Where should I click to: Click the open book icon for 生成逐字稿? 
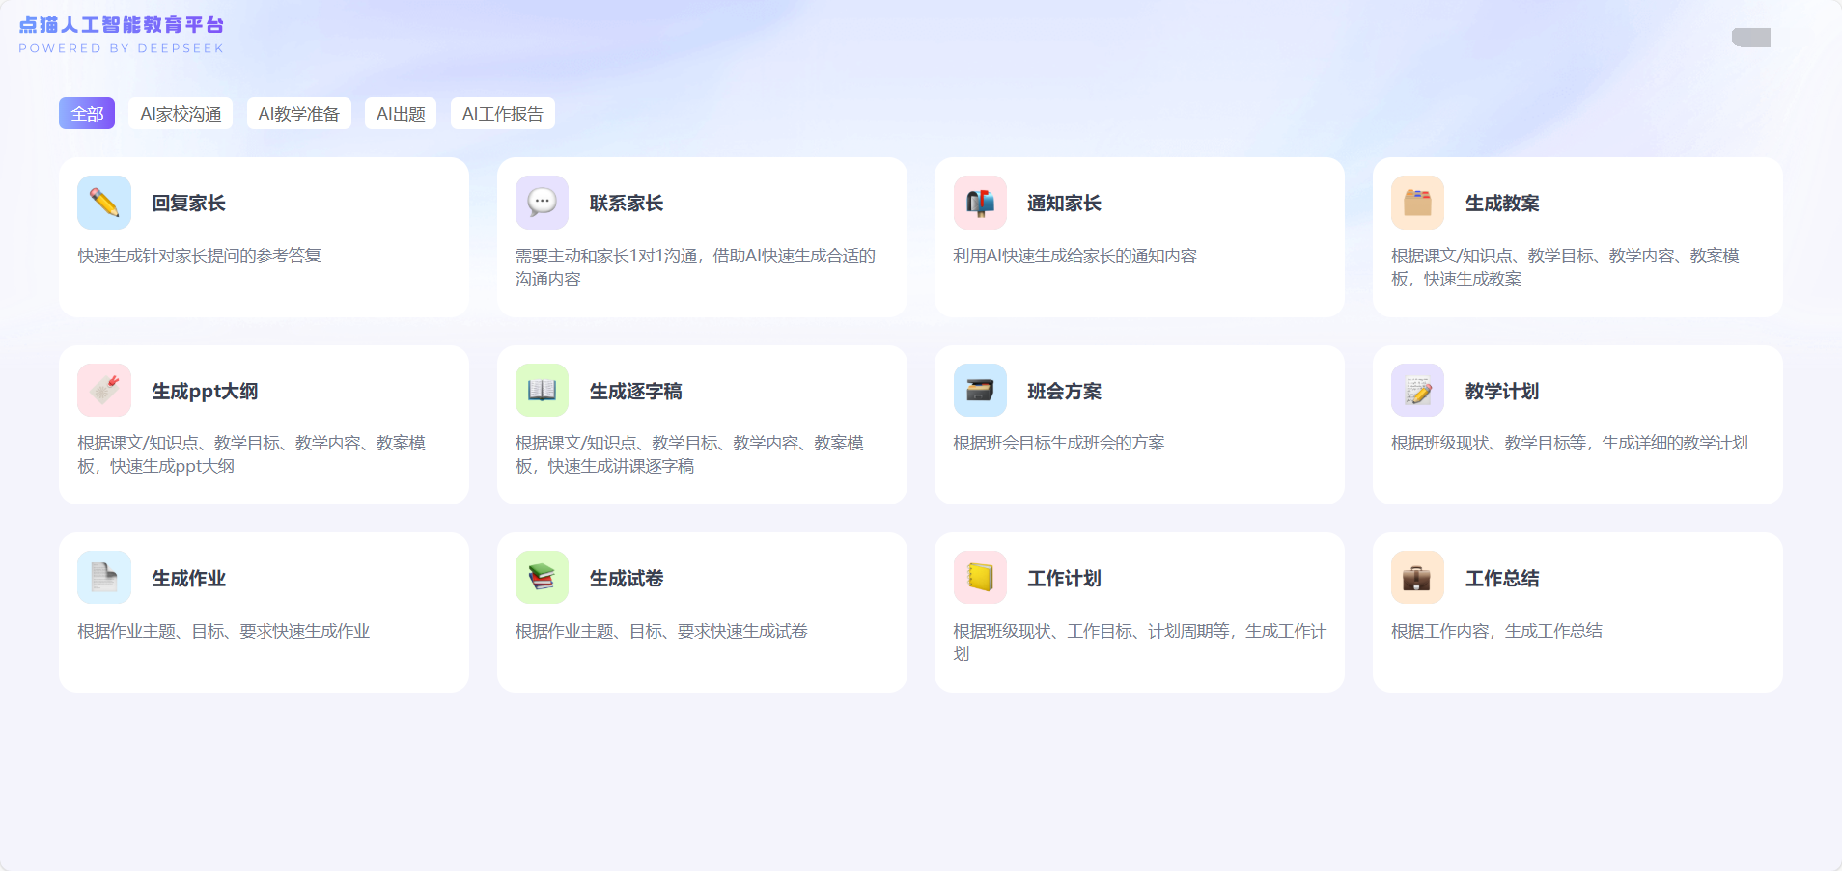pos(542,390)
